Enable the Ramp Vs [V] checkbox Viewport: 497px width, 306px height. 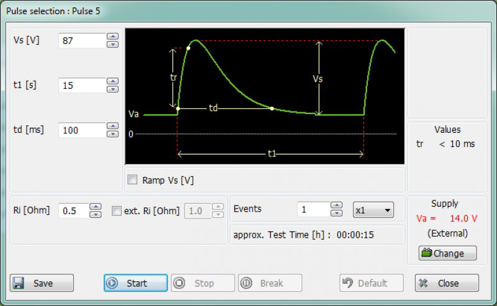tap(132, 179)
